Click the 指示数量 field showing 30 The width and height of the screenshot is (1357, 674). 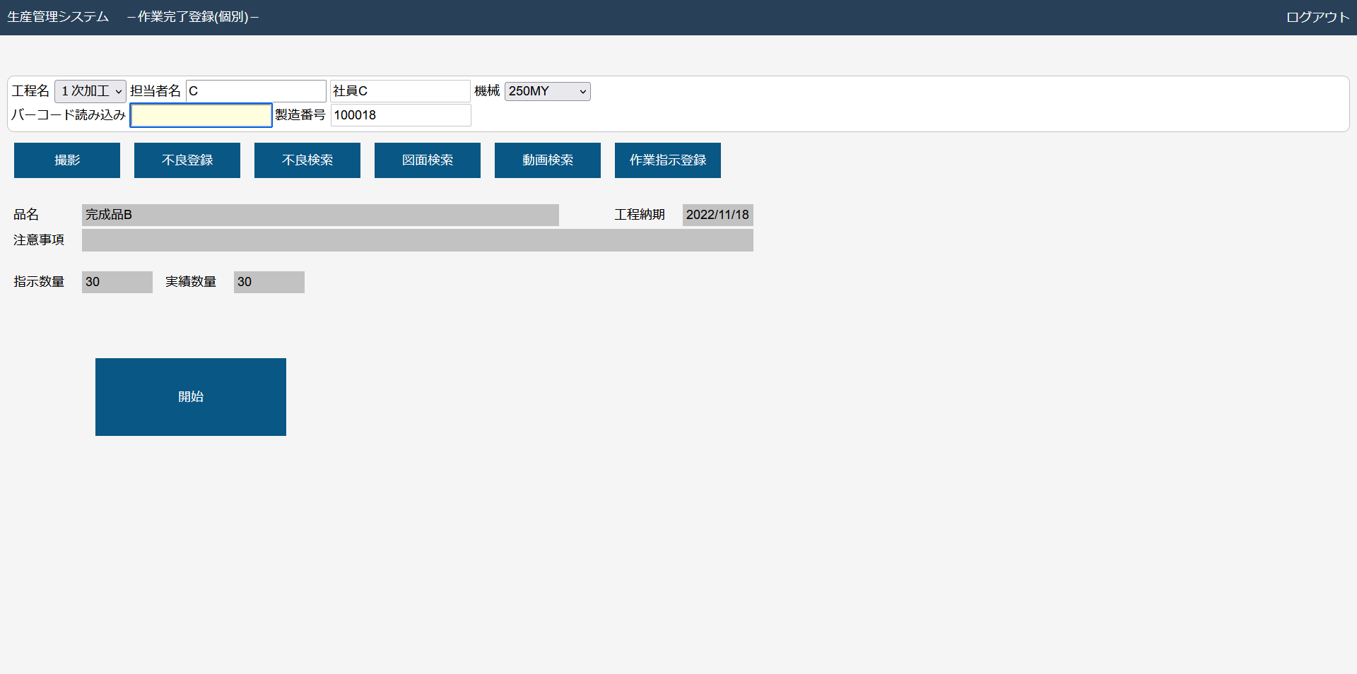pyautogui.click(x=117, y=282)
